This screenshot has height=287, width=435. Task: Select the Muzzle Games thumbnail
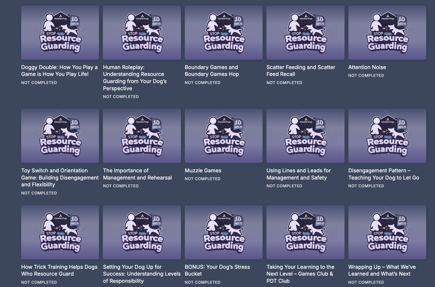click(223, 136)
